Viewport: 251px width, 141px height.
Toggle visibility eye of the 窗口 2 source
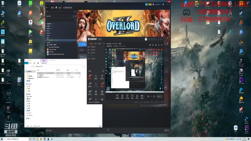88,47
